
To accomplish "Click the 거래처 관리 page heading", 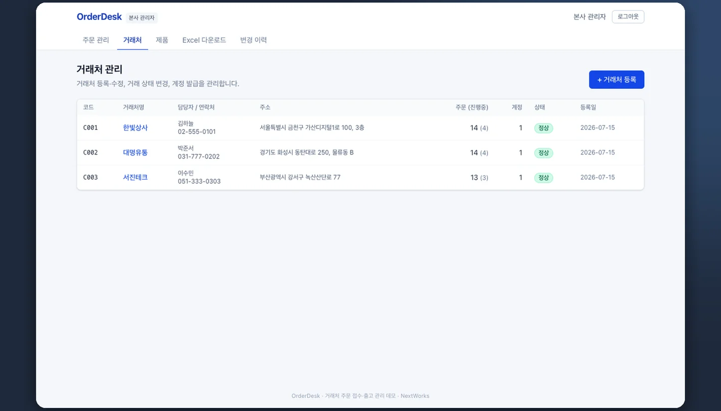I will pos(99,69).
